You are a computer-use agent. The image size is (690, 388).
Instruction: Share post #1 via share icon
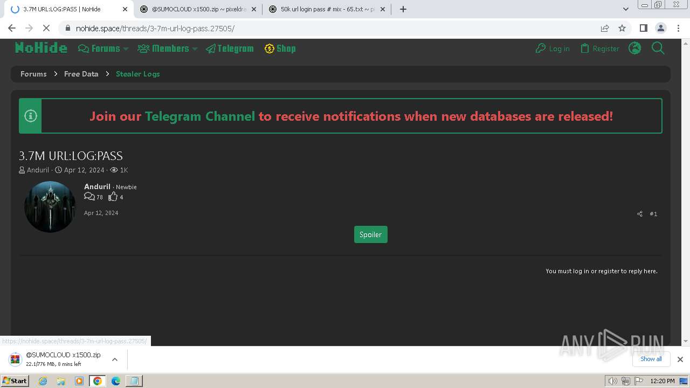tap(640, 214)
